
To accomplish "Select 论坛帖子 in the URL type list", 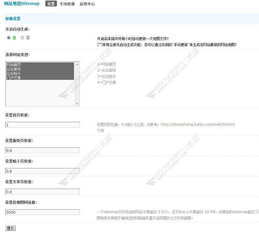I will 40,73.
